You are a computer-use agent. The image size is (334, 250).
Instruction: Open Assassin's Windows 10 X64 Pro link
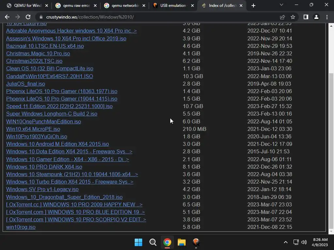[x=66, y=38]
